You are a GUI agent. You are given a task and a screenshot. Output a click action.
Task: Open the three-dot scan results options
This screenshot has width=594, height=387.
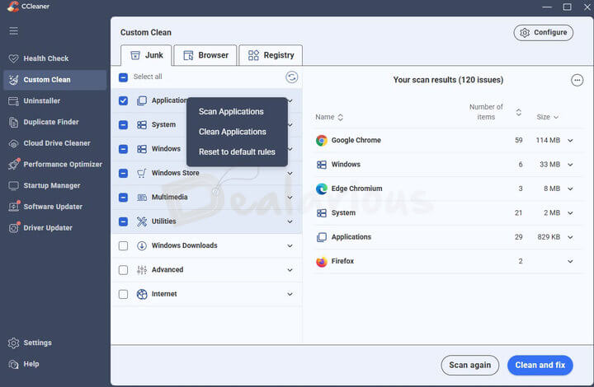pos(577,80)
